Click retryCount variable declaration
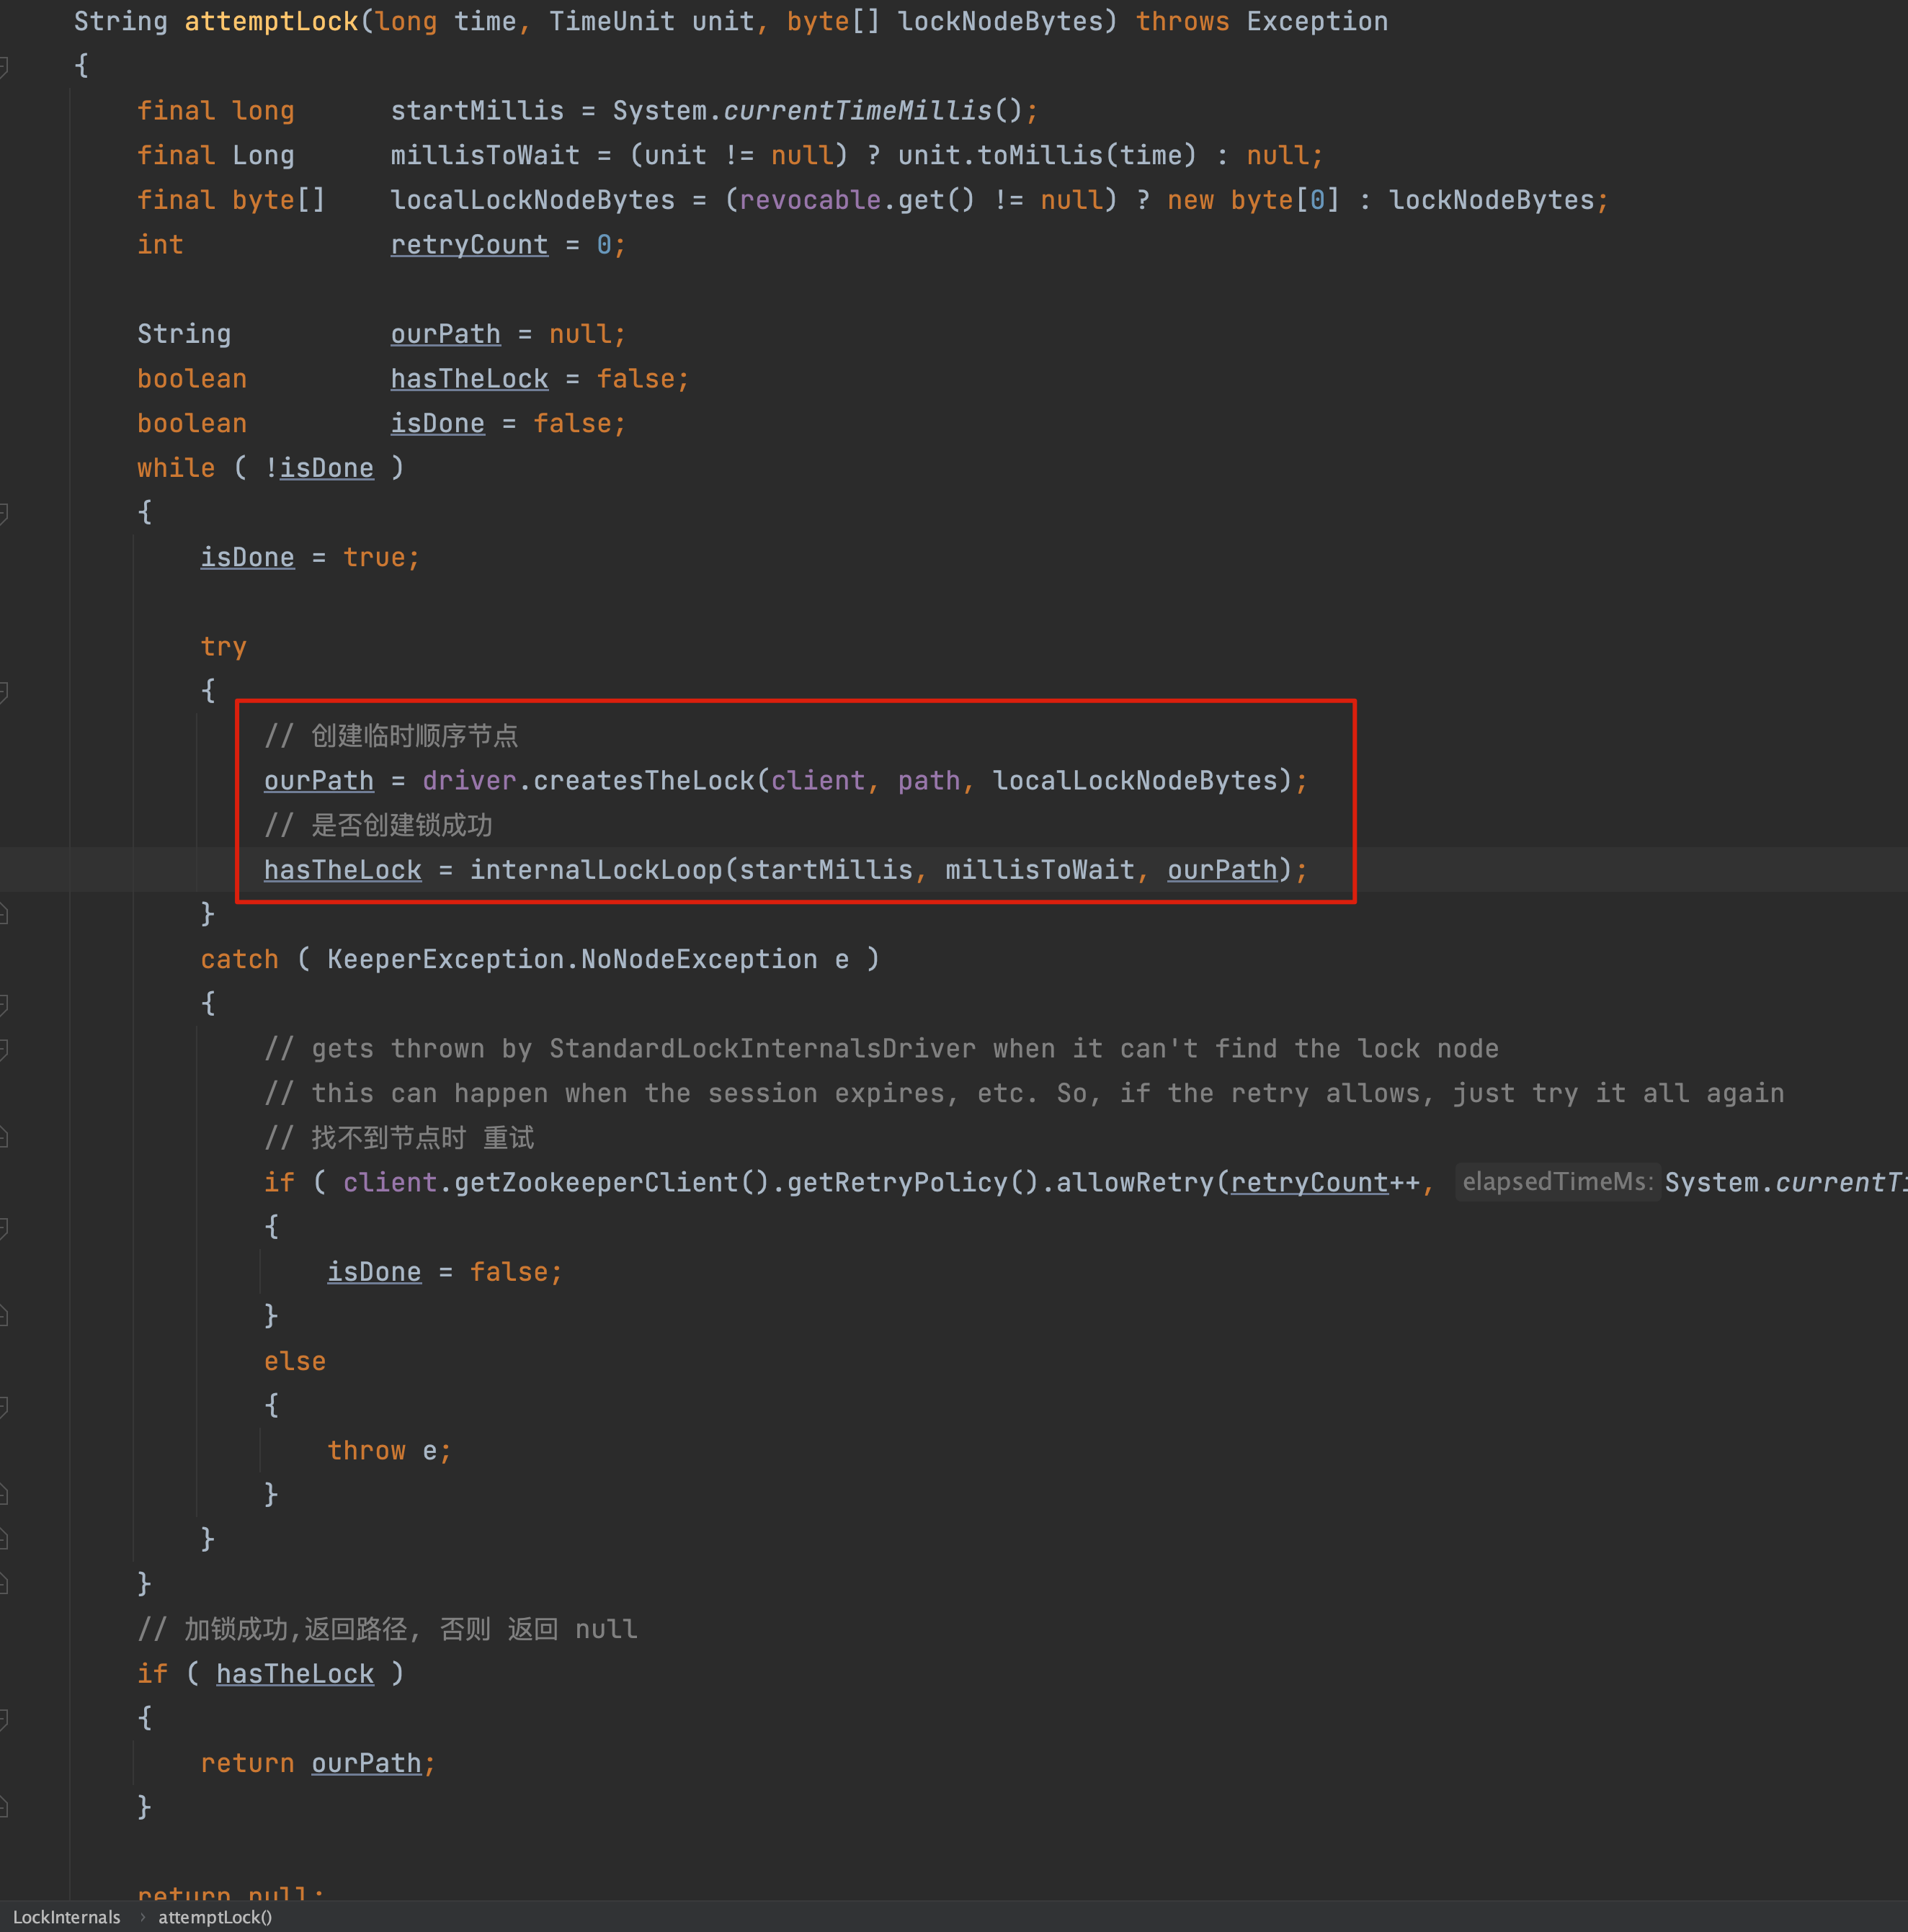 (469, 244)
